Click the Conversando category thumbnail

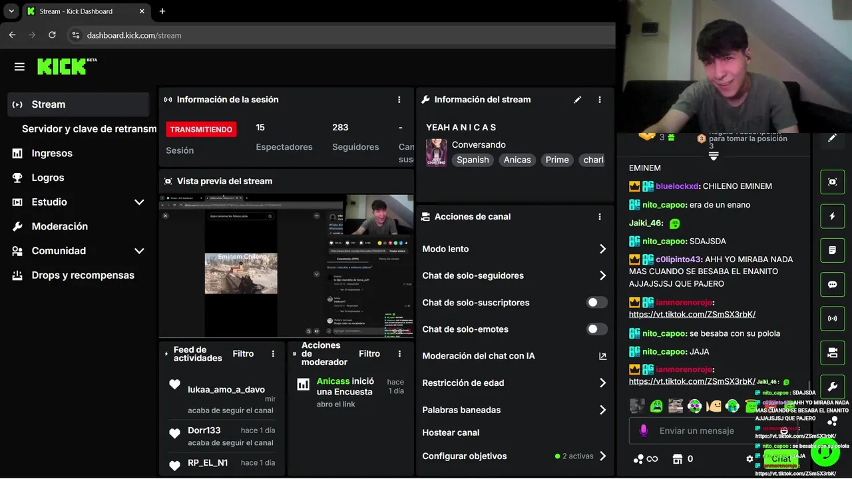[x=437, y=152]
